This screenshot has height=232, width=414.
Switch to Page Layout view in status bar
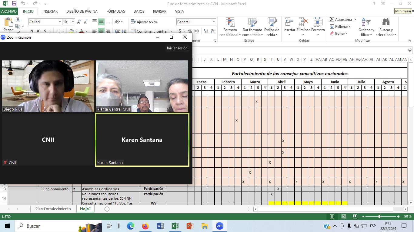click(x=344, y=217)
